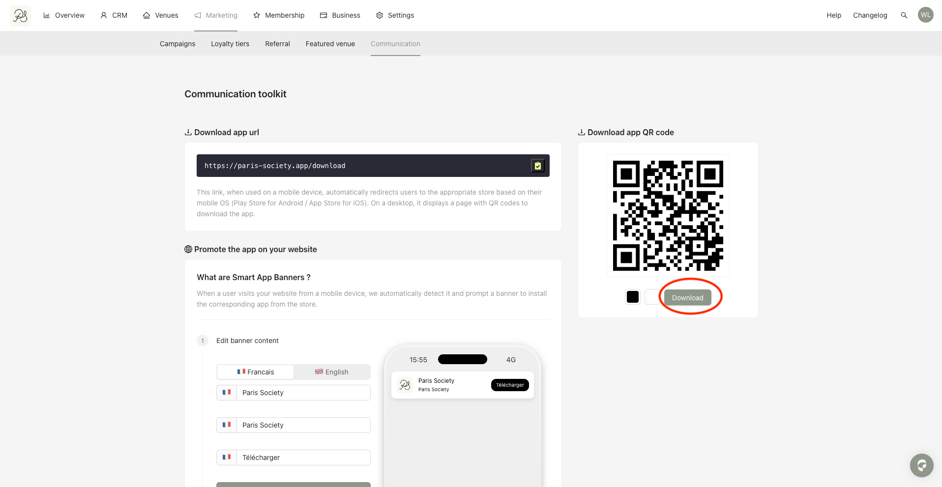Open the support chat bubble icon
This screenshot has width=942, height=487.
coord(921,465)
